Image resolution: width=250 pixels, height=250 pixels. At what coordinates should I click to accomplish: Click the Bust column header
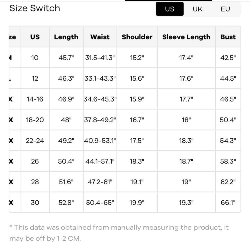(x=228, y=37)
